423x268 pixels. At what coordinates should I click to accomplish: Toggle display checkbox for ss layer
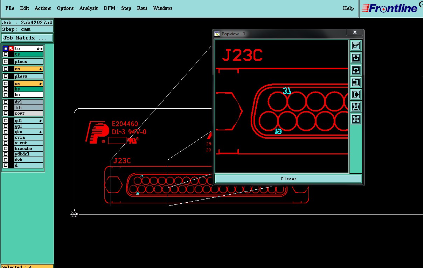(6, 84)
